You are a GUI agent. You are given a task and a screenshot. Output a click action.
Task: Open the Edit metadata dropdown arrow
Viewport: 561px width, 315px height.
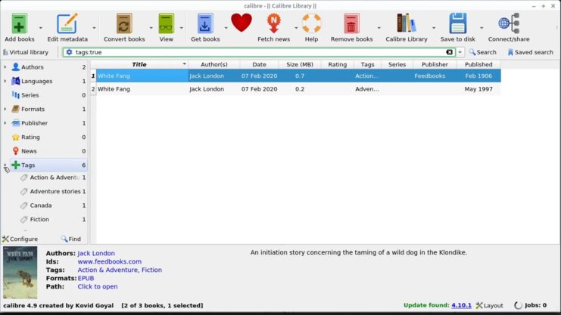(x=94, y=28)
